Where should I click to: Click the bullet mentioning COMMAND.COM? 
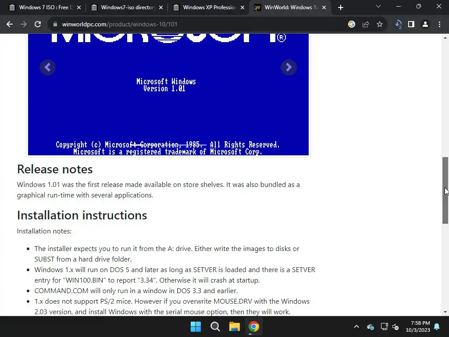point(136,290)
